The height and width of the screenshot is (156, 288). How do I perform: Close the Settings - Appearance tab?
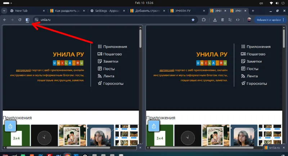point(124,11)
